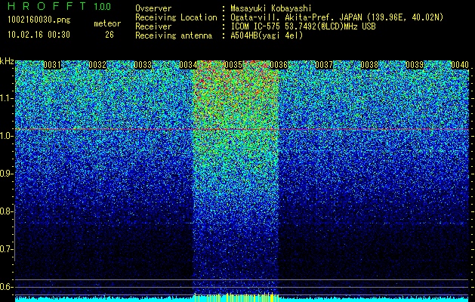Click the time marker 0031

pyautogui.click(x=52, y=65)
